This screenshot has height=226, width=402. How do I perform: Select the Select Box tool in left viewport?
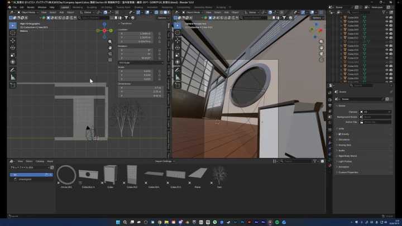[x=12, y=25]
